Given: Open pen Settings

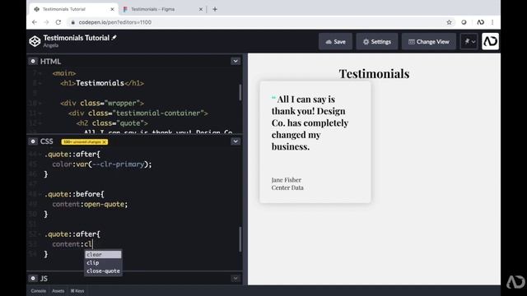Looking at the screenshot, I should point(377,42).
